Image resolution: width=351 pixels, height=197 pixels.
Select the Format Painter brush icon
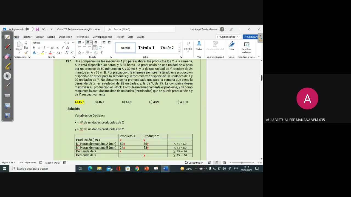click(26, 53)
